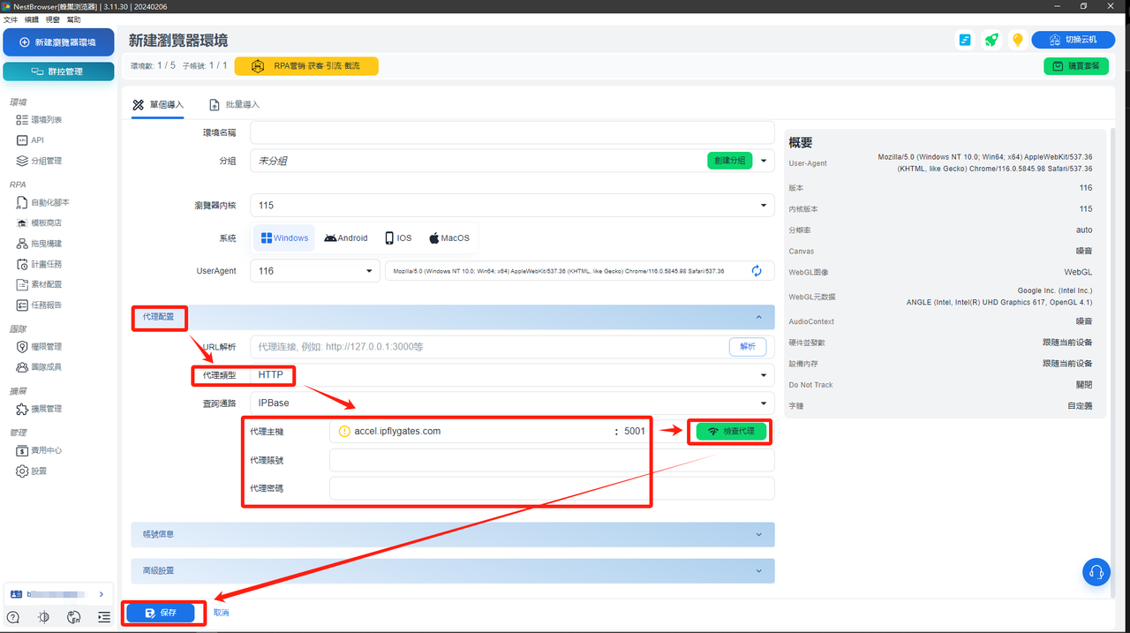
Task: Refresh the UserAgent string
Action: 757,271
